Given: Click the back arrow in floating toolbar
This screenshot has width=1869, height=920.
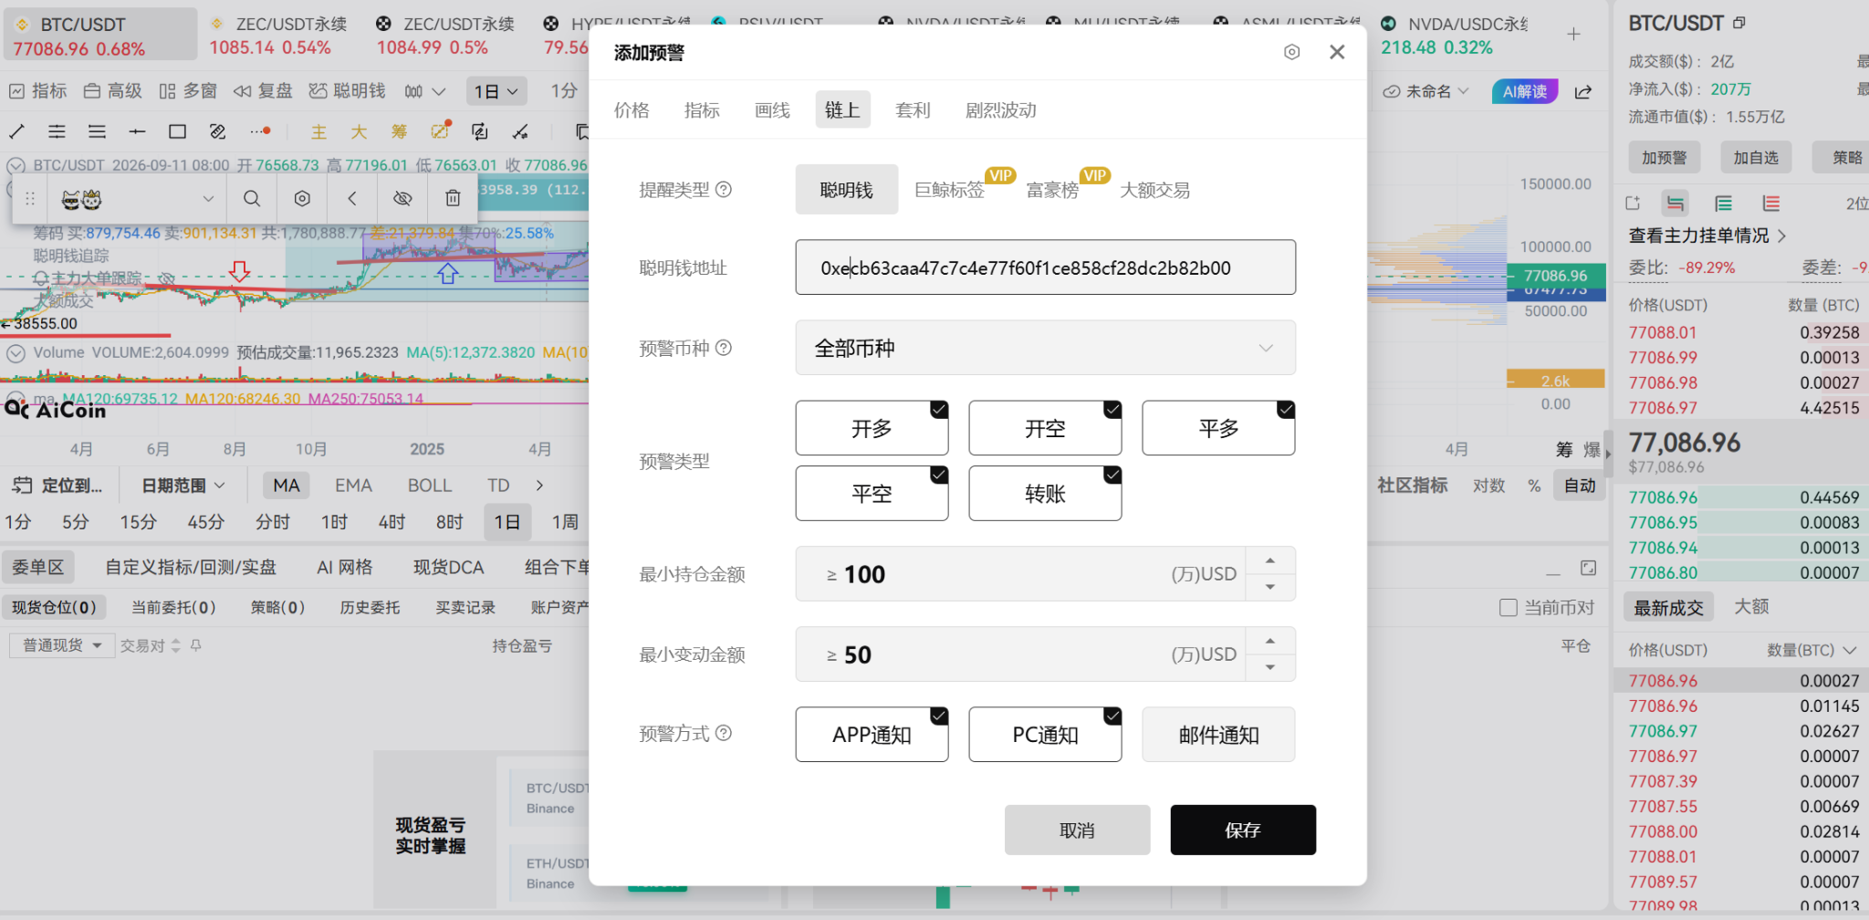Looking at the screenshot, I should [x=352, y=198].
